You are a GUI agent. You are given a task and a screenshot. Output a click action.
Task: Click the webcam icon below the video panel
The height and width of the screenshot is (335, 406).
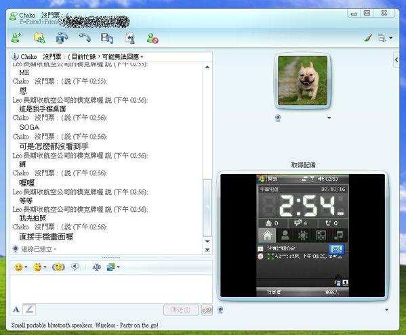(220, 310)
